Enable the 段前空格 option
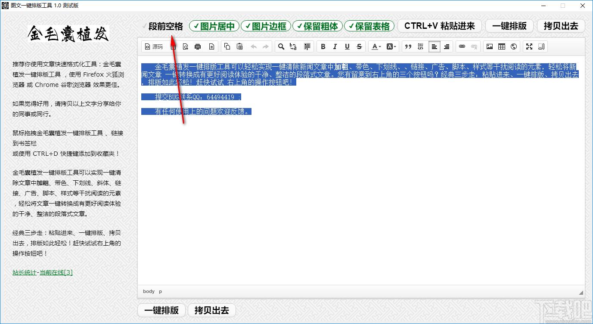Image resolution: width=593 pixels, height=324 pixels. point(163,26)
